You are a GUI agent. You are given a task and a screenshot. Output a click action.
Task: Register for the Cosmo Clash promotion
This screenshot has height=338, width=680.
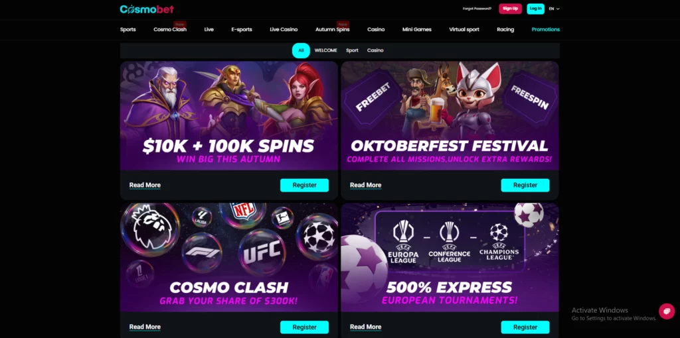(304, 327)
